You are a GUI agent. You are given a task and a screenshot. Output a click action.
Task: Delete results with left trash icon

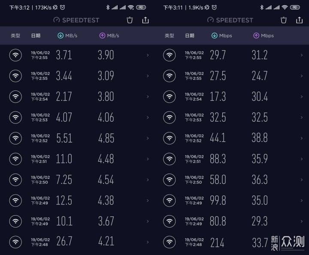coord(130,20)
